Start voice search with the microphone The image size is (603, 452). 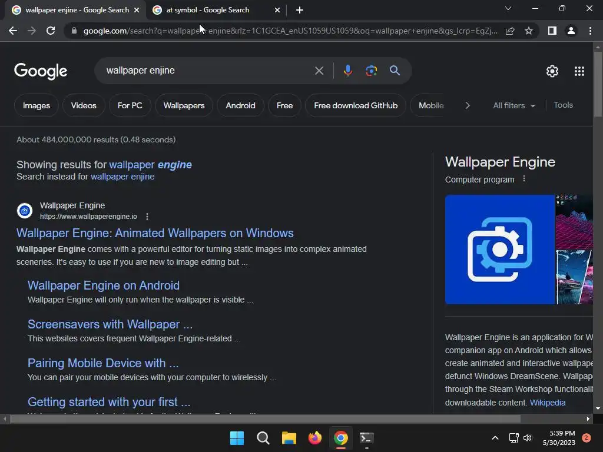[x=347, y=71]
